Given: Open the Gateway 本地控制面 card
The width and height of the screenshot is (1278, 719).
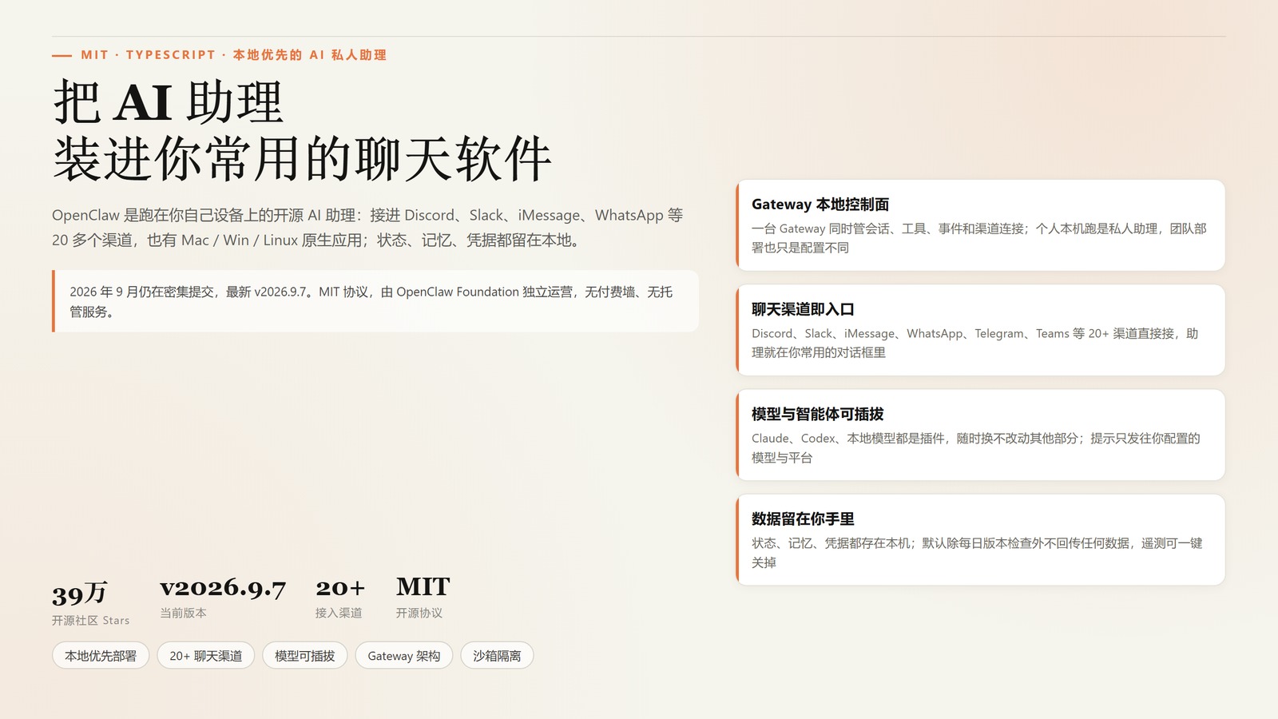Looking at the screenshot, I should pos(980,225).
